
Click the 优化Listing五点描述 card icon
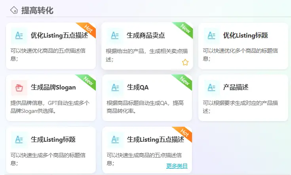pyautogui.click(x=19, y=35)
